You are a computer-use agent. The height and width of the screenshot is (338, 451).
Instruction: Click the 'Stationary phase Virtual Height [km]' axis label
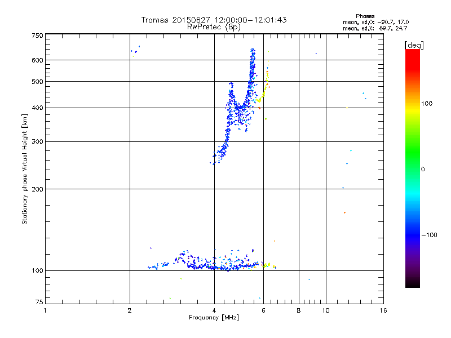25,170
